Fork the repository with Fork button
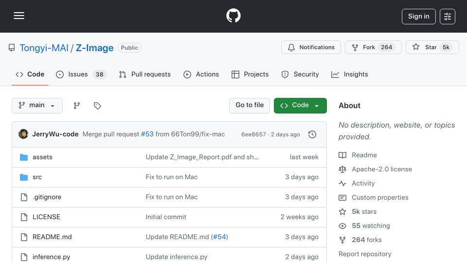 coord(373,47)
